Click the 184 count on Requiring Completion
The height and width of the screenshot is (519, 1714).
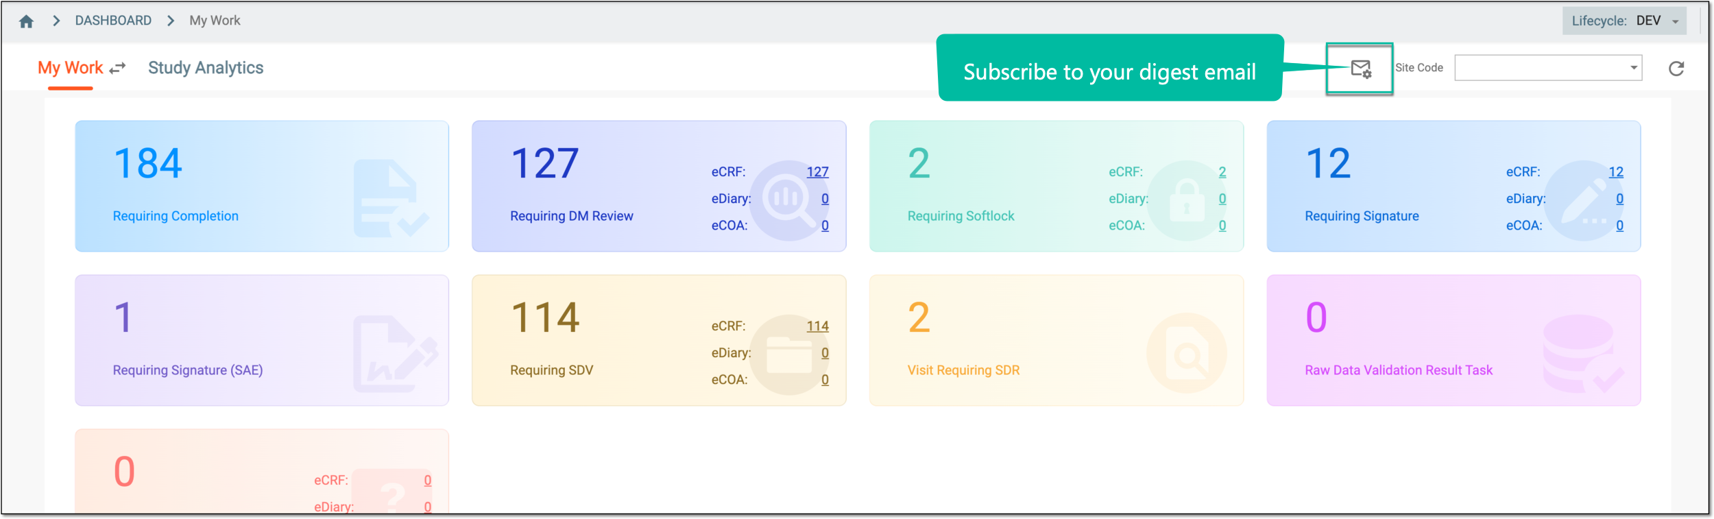[148, 164]
